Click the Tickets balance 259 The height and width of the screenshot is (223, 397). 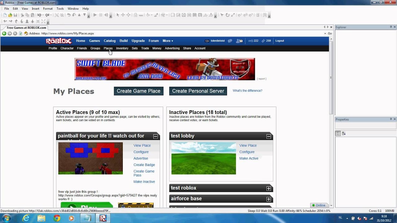click(266, 41)
